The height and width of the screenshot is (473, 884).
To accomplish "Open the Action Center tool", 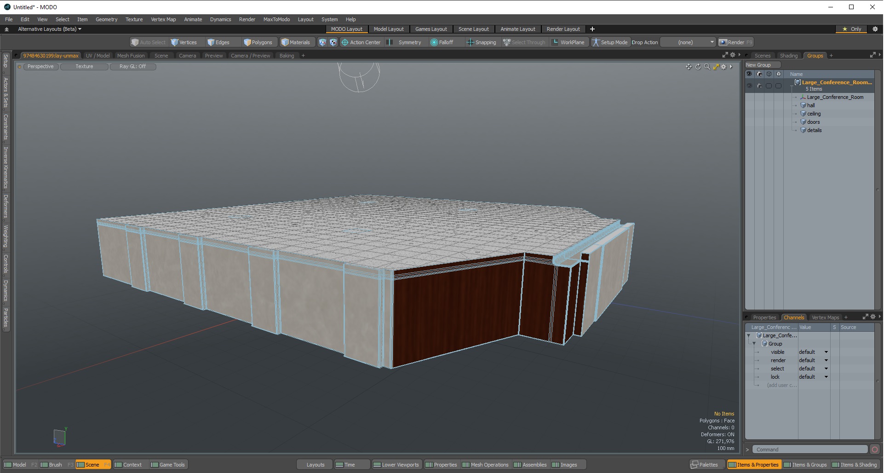I will coord(361,42).
